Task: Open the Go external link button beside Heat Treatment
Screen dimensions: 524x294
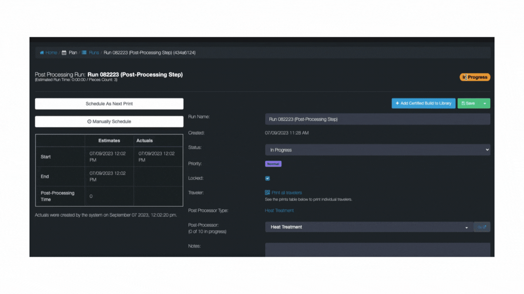Action: pos(482,227)
